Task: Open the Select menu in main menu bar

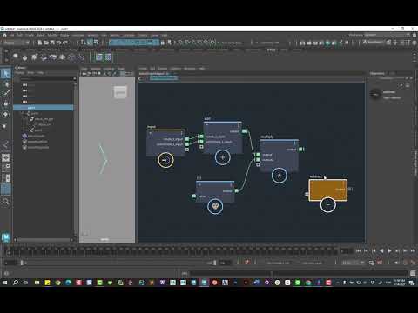Action: 41,35
